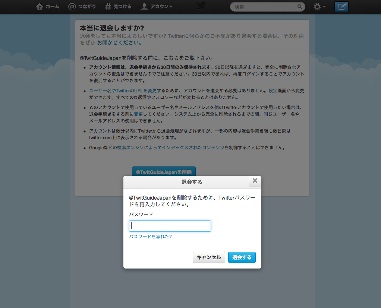The height and width of the screenshot is (308, 381).
Task: Click the home icon in navigation bar
Action: click(40, 7)
